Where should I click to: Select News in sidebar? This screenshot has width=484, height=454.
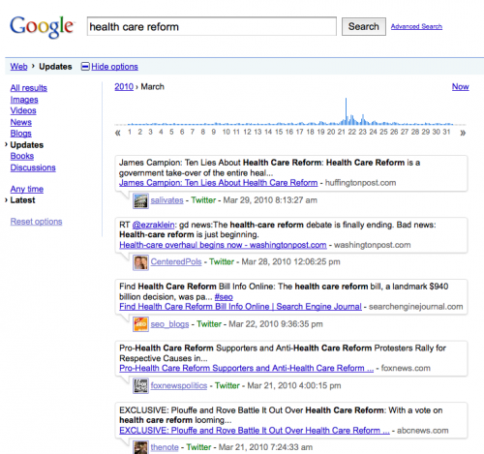point(20,122)
